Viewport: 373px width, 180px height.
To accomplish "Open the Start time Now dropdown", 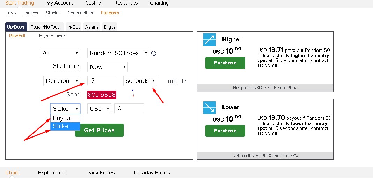I will pos(107,67).
